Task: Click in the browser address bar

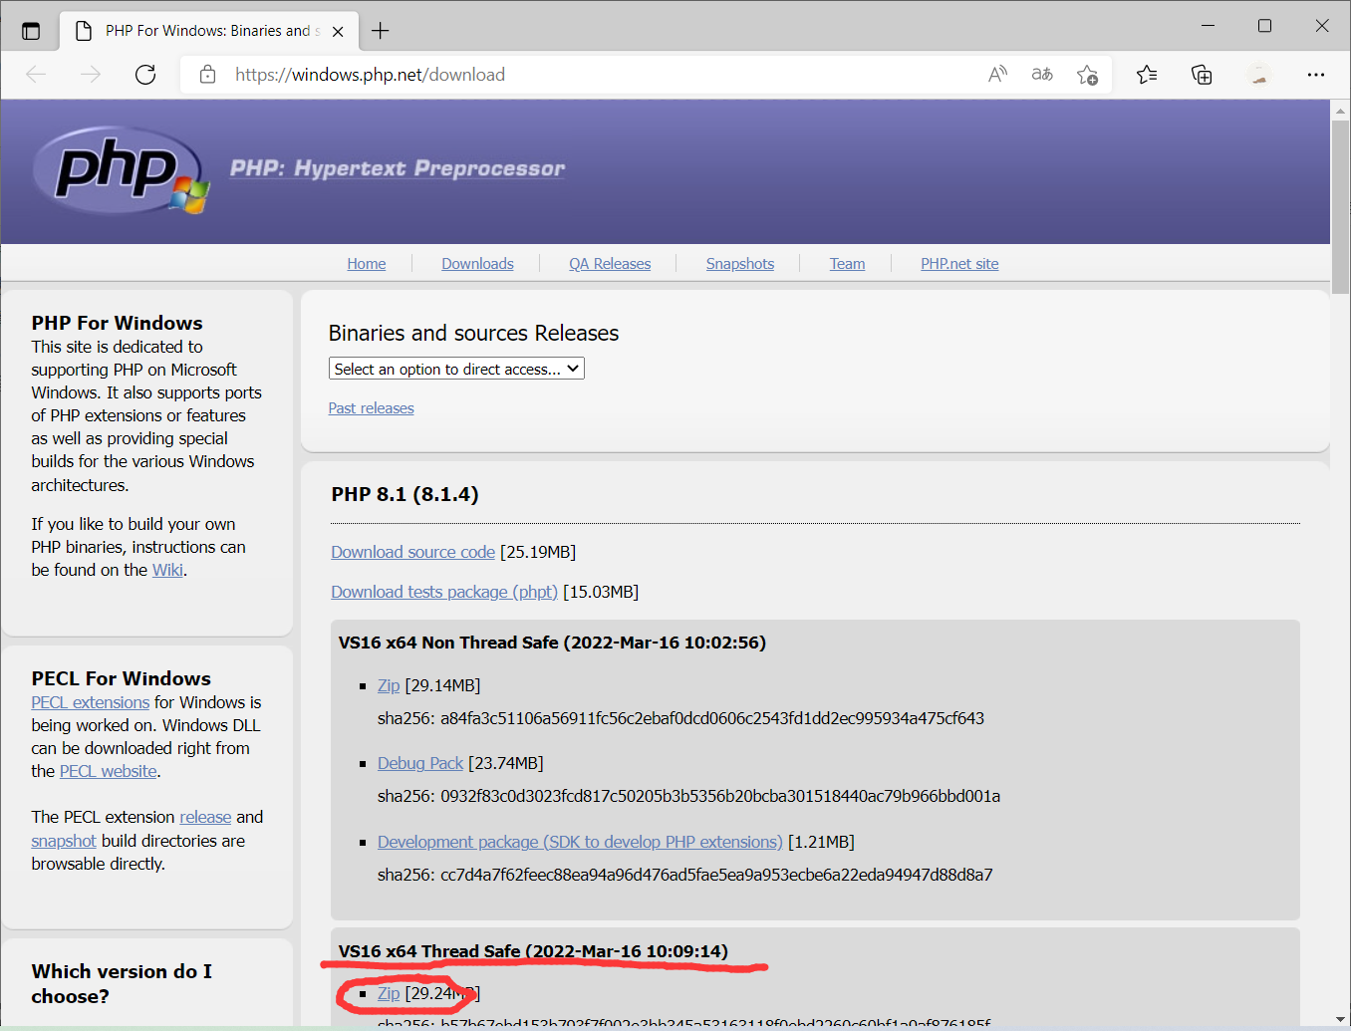Action: pyautogui.click(x=369, y=74)
